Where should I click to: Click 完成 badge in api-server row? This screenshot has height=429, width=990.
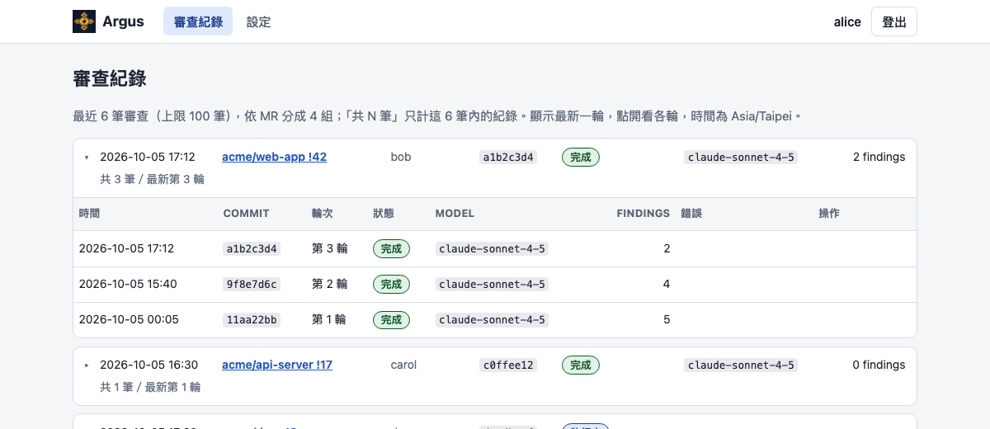(581, 365)
